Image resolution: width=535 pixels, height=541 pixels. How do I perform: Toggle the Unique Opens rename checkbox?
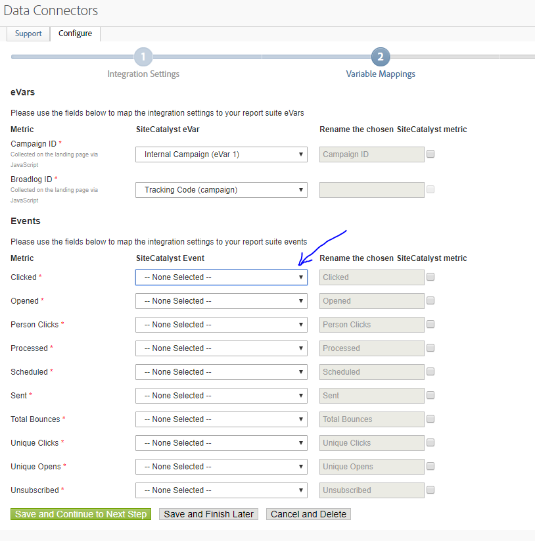430,467
